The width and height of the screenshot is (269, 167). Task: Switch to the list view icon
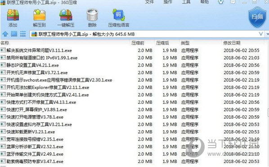coord(23,34)
